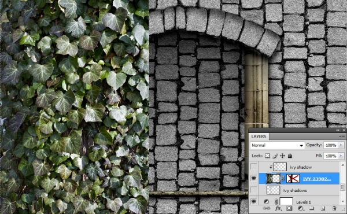Click the layer list scroll up arrow
This screenshot has width=347, height=214.
pos(342,165)
